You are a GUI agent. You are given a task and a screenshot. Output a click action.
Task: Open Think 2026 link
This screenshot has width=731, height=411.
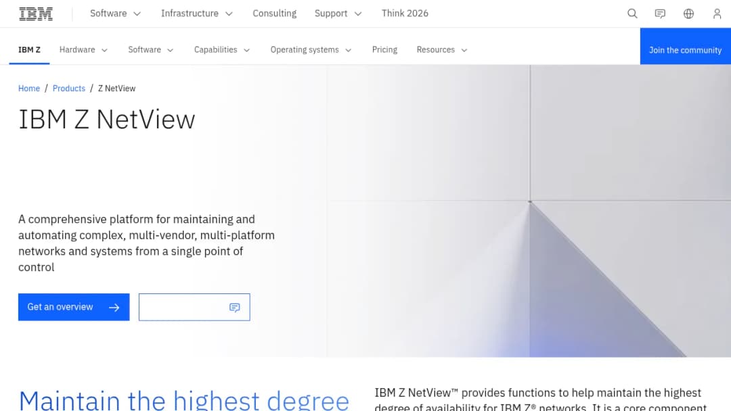point(405,14)
